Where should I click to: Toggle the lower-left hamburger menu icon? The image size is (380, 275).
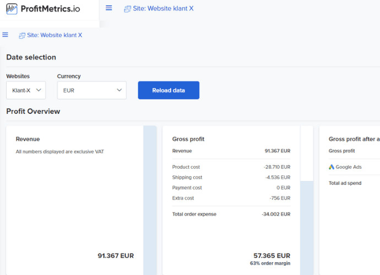pos(5,35)
